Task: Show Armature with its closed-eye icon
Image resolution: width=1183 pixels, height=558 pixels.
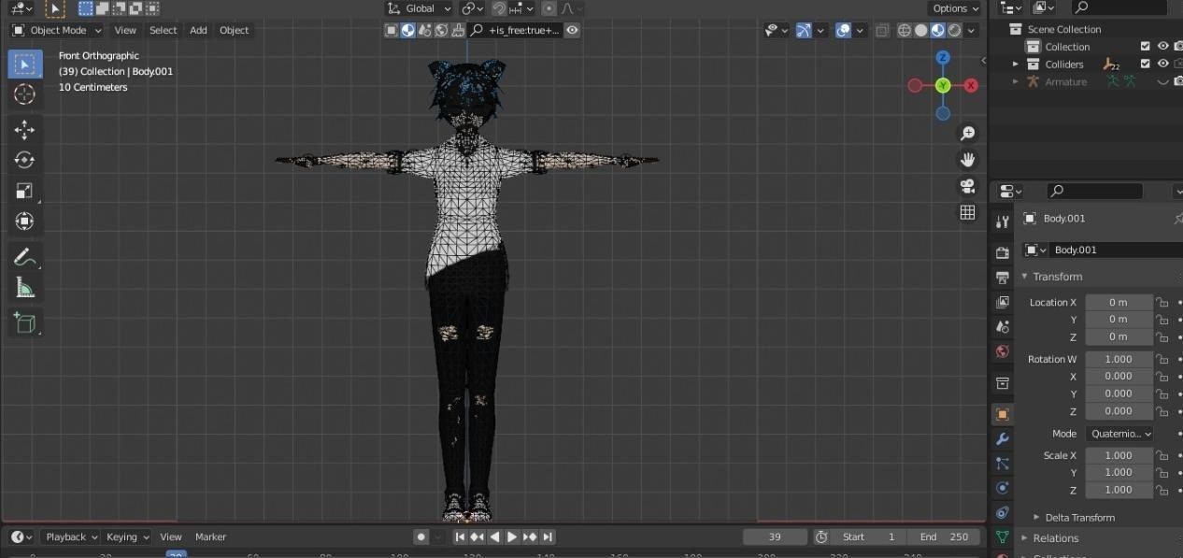Action: (1163, 81)
